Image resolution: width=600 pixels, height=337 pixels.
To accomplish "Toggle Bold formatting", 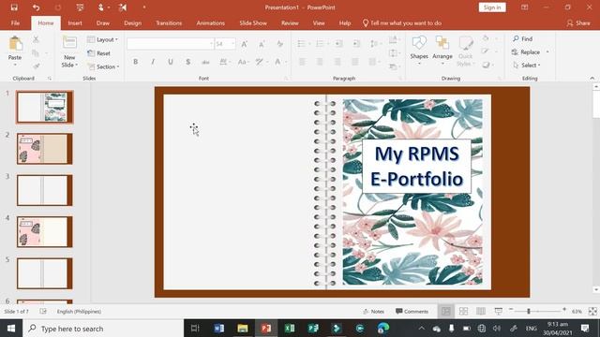I will pos(135,62).
